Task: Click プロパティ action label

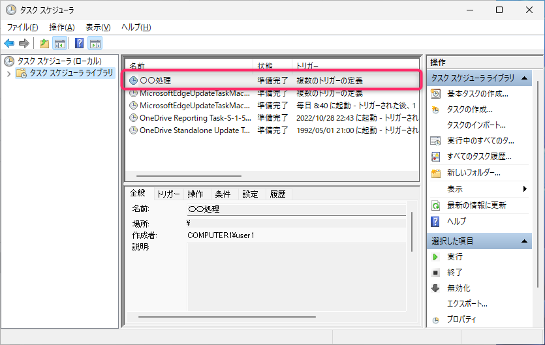Action: pyautogui.click(x=461, y=320)
